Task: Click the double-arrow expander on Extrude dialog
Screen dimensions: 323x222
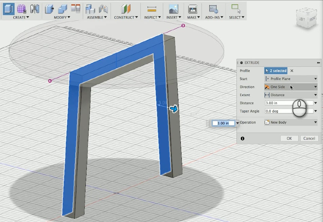Action: click(x=319, y=63)
